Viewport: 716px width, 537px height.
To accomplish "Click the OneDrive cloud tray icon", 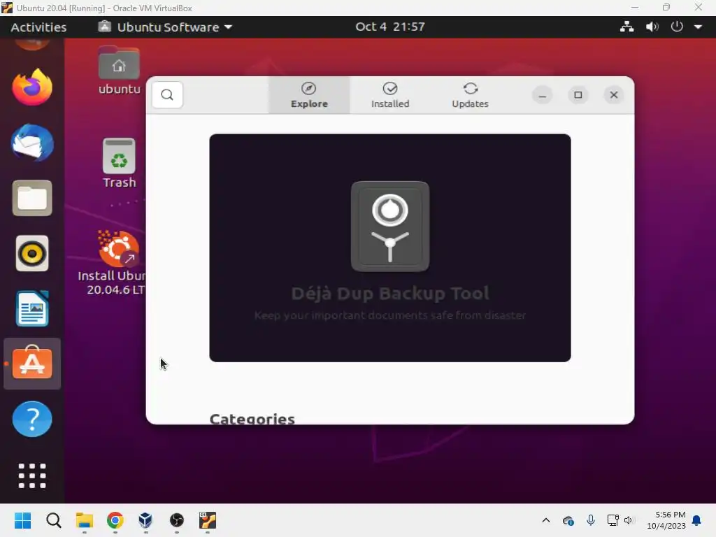I will click(568, 520).
